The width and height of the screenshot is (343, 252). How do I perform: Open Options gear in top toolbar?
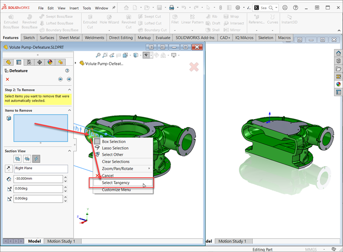click(238, 8)
